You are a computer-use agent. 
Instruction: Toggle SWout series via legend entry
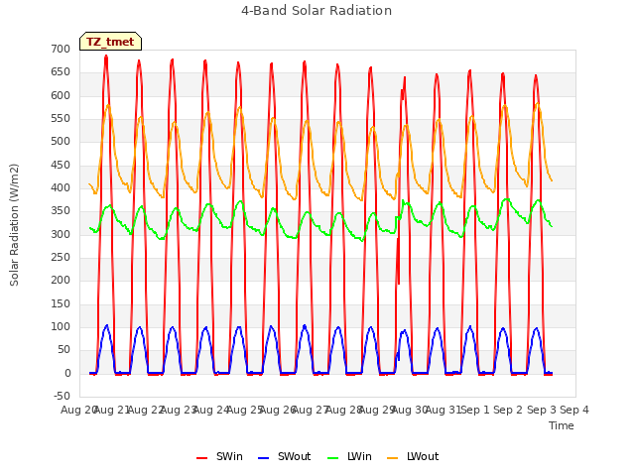coord(284,456)
